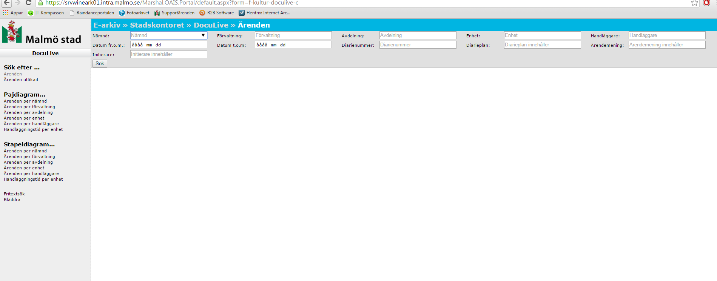This screenshot has width=717, height=281.
Task: Open Pajdiagram Ärenden per nämnd
Action: click(25, 101)
